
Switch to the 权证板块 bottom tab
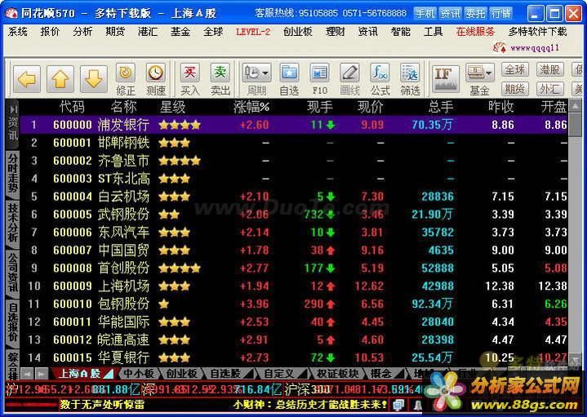pos(337,374)
